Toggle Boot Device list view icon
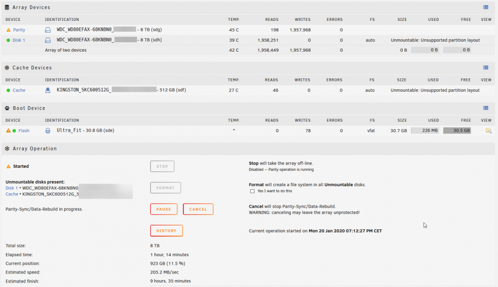Screen dimensions: 498x287 pyautogui.click(x=486, y=108)
